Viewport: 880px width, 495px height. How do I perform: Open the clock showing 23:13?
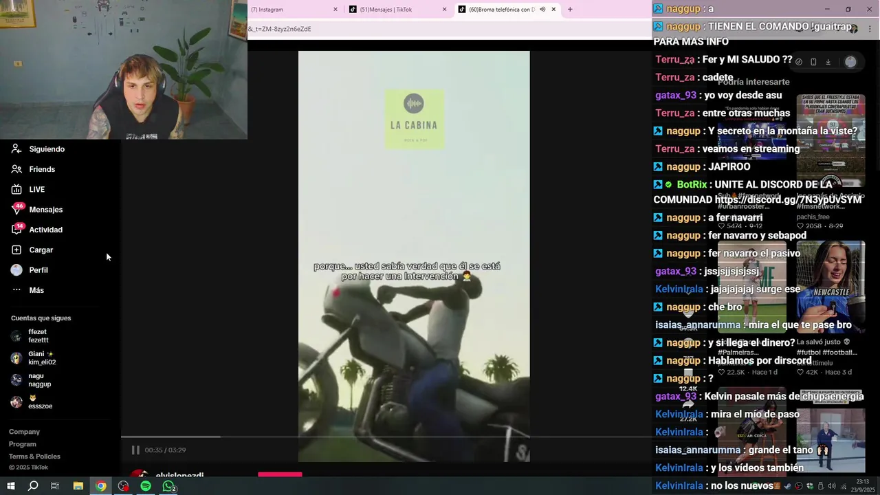point(863,485)
